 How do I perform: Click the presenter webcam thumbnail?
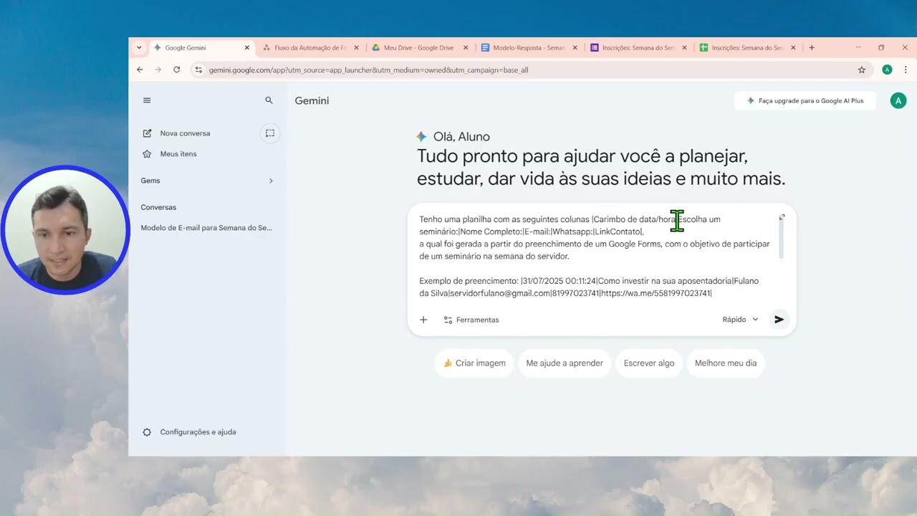(x=64, y=230)
